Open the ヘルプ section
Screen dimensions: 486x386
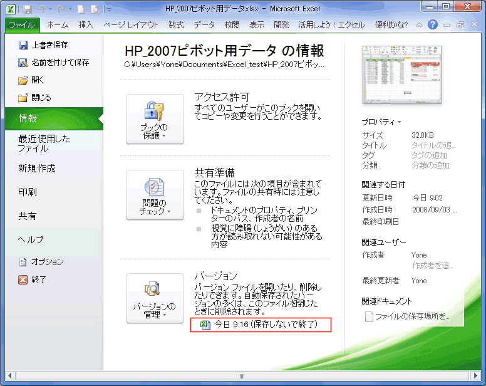point(30,239)
